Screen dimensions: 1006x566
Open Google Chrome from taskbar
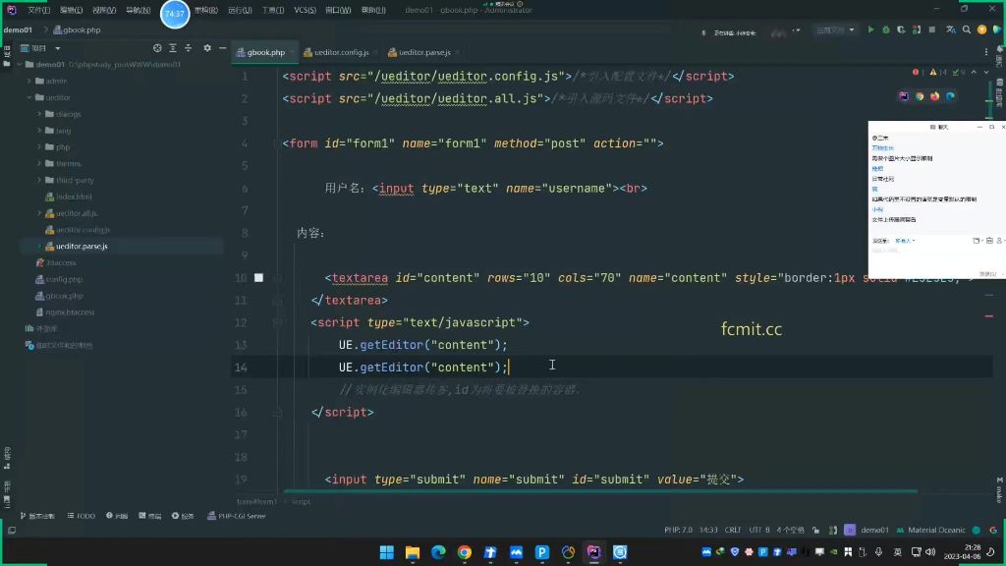coord(465,552)
